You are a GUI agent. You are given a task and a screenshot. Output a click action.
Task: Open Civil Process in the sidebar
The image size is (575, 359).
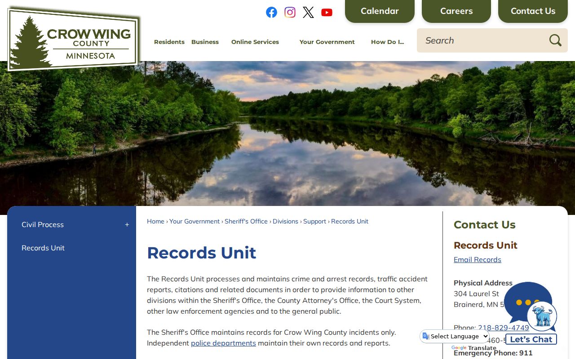tap(43, 225)
